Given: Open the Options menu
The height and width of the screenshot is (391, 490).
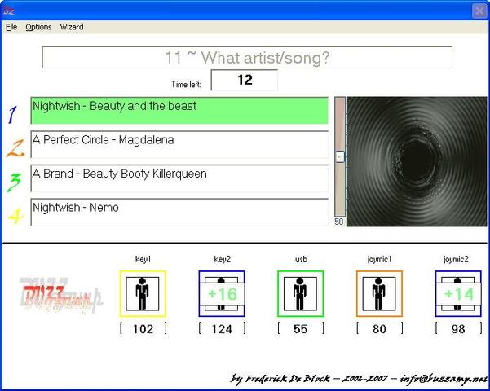Looking at the screenshot, I should tap(38, 27).
